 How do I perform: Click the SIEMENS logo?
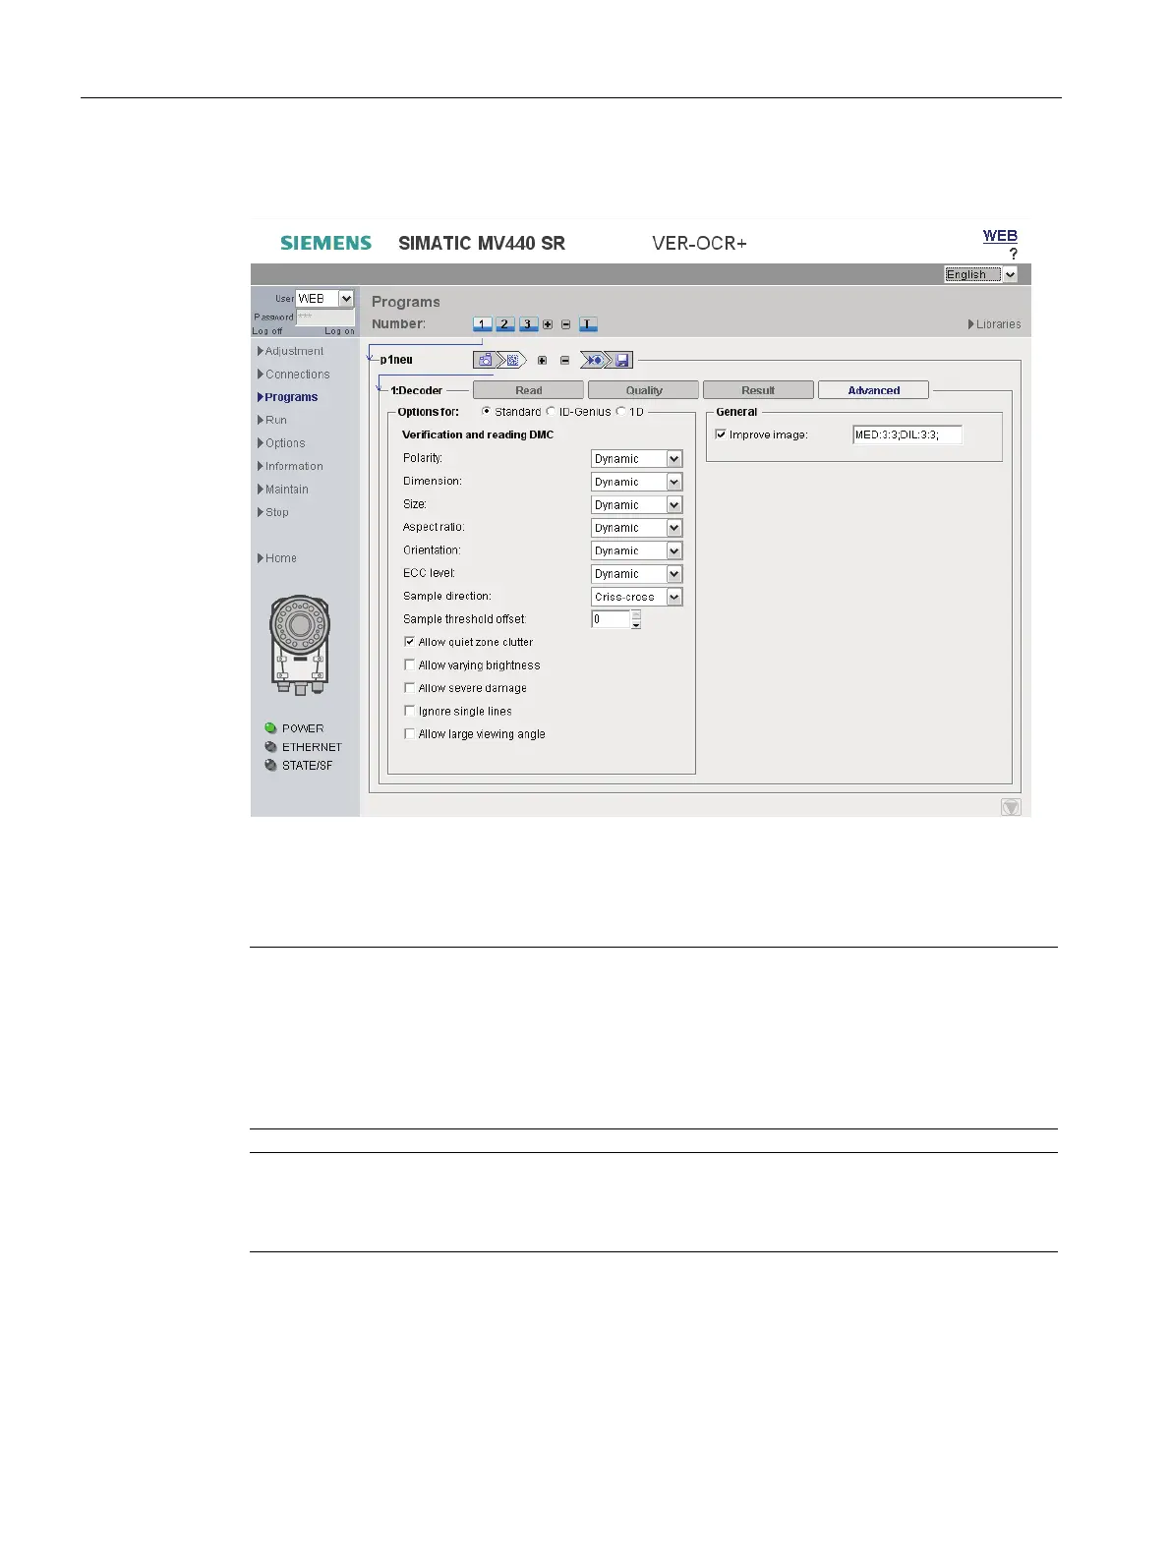click(325, 243)
